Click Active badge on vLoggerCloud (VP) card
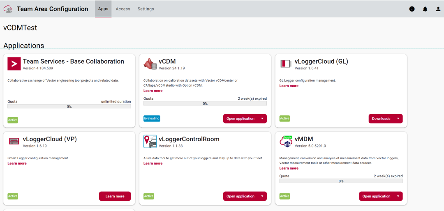The height and width of the screenshot is (211, 444). point(13,196)
